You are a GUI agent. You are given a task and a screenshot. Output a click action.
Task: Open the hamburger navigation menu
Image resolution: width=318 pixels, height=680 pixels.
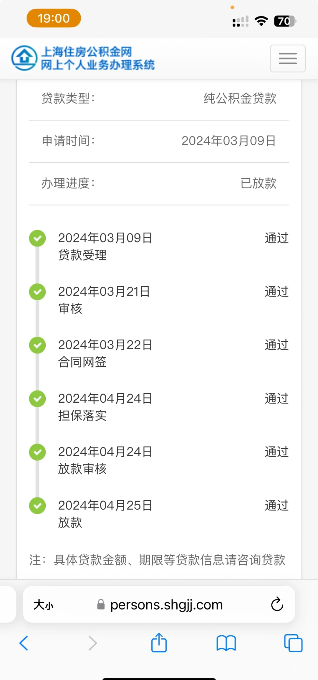(287, 58)
